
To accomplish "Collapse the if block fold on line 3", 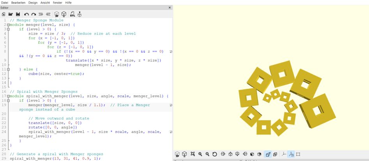I will (x=8, y=29).
